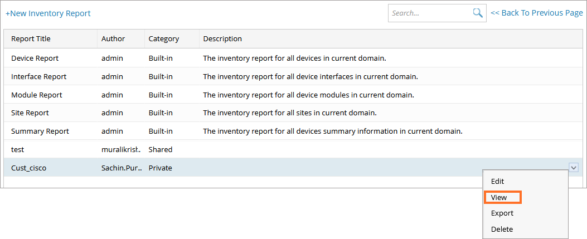
Task: Select the Device Report row
Action: 35,58
